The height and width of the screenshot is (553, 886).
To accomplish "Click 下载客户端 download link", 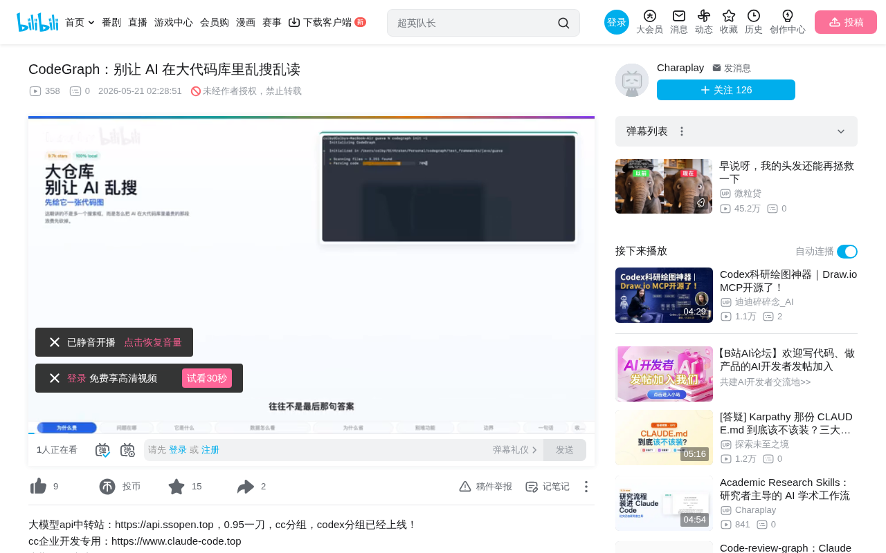I will (x=327, y=22).
